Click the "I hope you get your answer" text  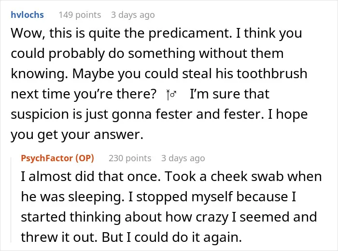159,125
